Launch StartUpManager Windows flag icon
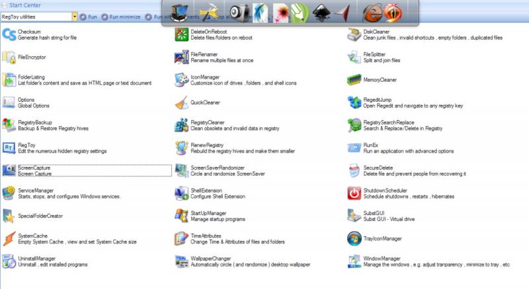This screenshot has width=529, height=289. tap(181, 216)
